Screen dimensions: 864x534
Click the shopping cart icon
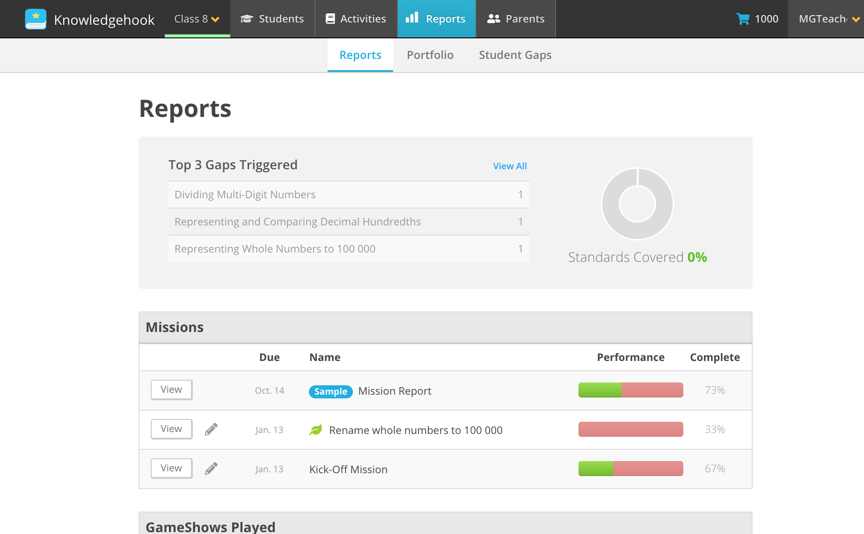[x=743, y=19]
